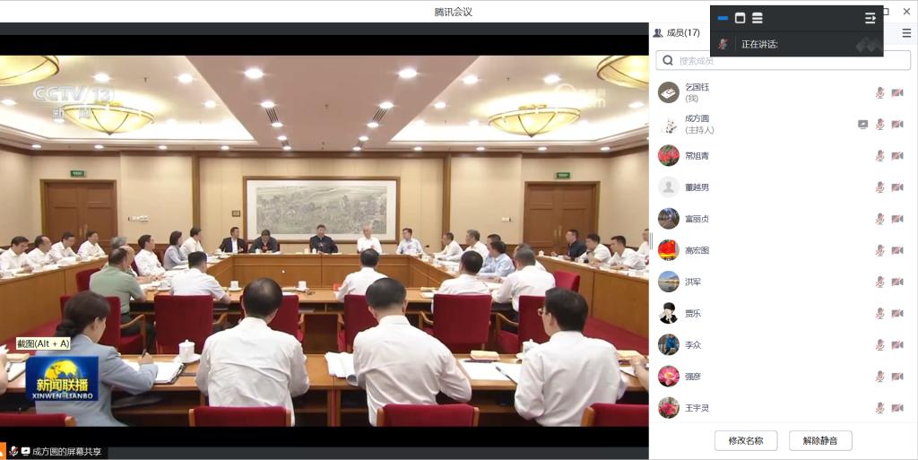
Task: Select member 贾乐 in the list
Action: [693, 313]
